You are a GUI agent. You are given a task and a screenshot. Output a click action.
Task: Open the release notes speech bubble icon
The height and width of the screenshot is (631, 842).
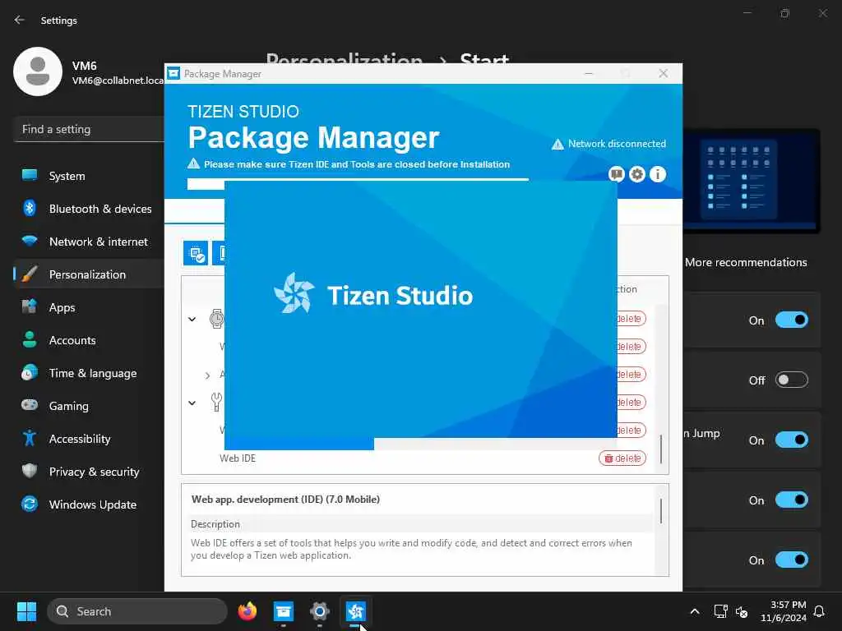[616, 174]
